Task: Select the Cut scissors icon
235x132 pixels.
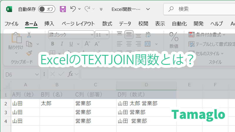Action: 29,35
